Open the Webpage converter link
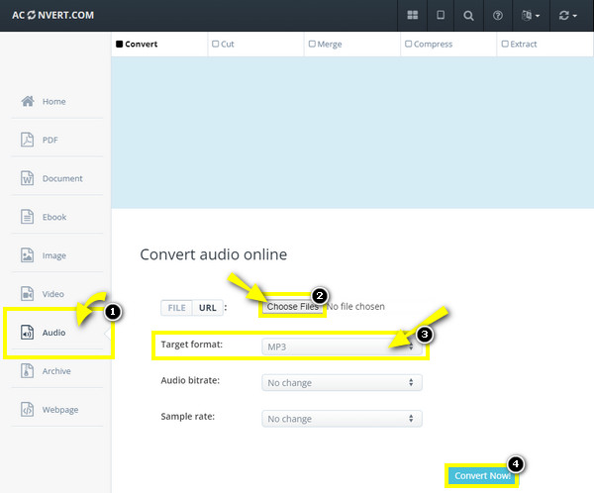 click(60, 410)
